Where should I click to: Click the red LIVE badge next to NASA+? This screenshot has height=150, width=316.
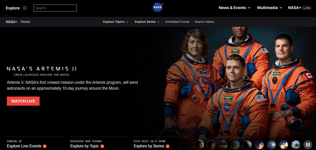307,8
